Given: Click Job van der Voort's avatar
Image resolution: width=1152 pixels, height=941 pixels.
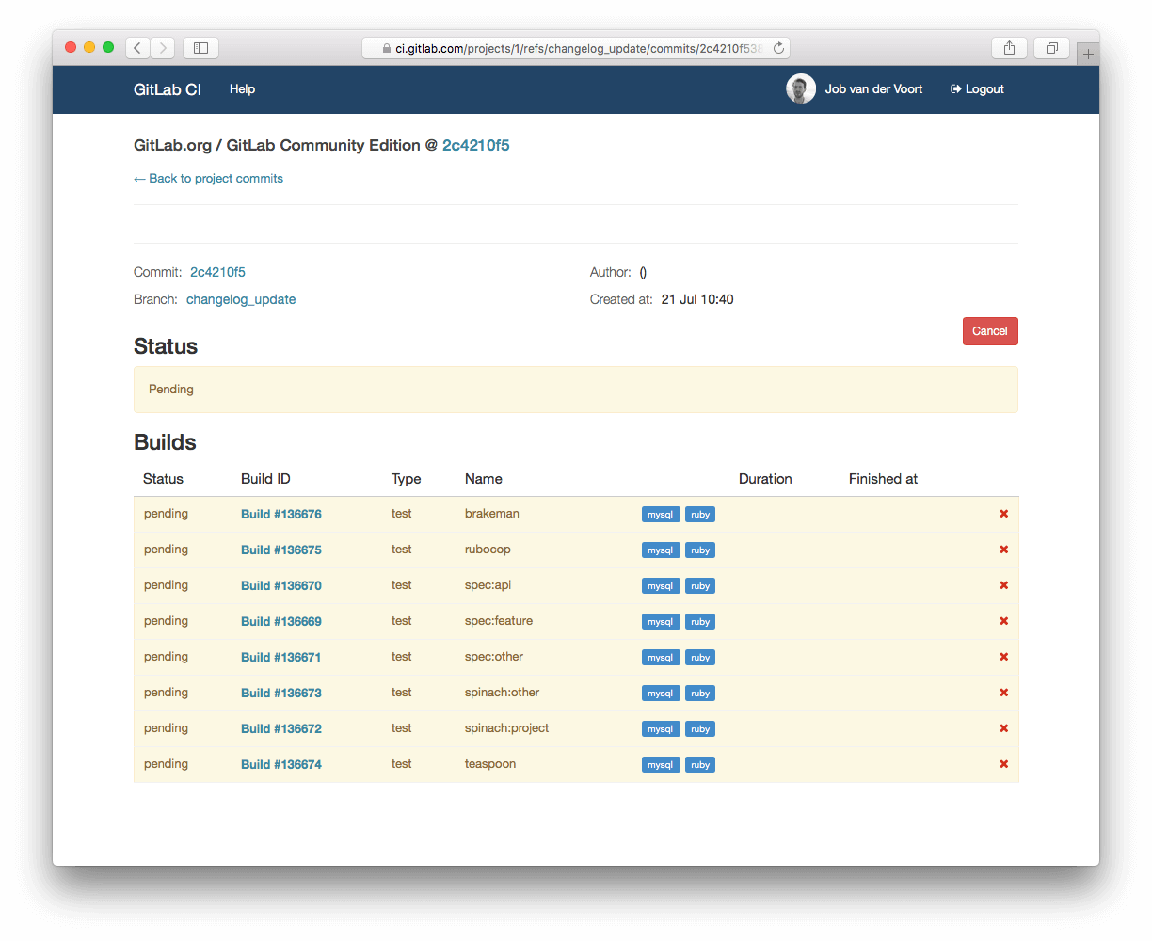Looking at the screenshot, I should 801,89.
